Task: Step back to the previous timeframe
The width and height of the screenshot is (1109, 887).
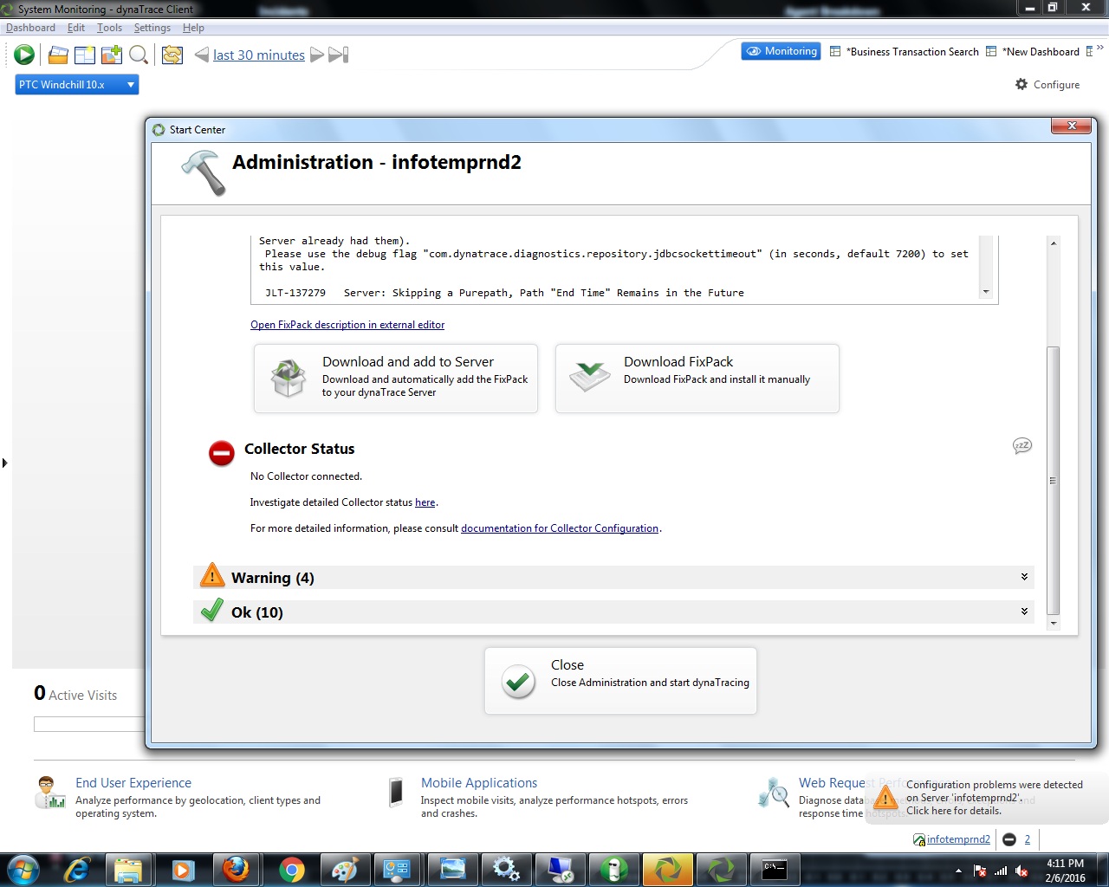Action: [202, 55]
